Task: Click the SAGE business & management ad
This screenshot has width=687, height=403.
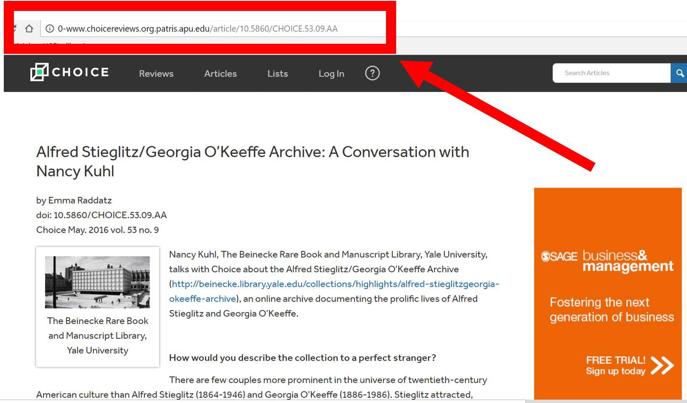Action: pyautogui.click(x=608, y=293)
